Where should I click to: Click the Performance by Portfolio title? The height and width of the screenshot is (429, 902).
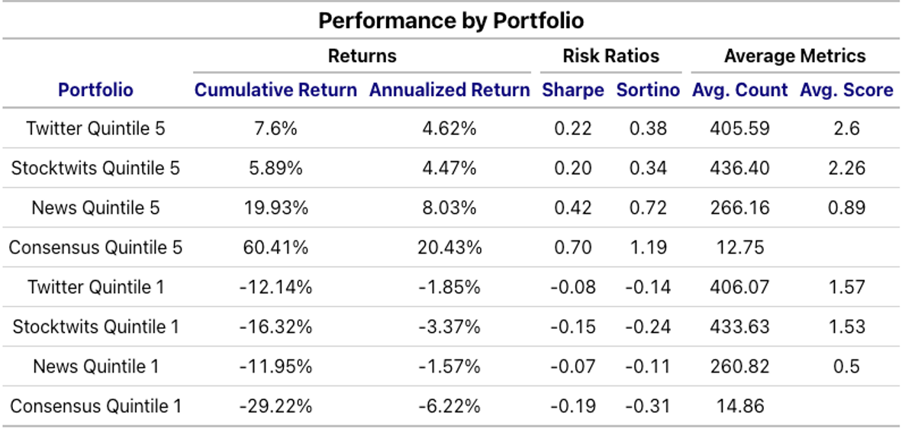click(x=451, y=20)
